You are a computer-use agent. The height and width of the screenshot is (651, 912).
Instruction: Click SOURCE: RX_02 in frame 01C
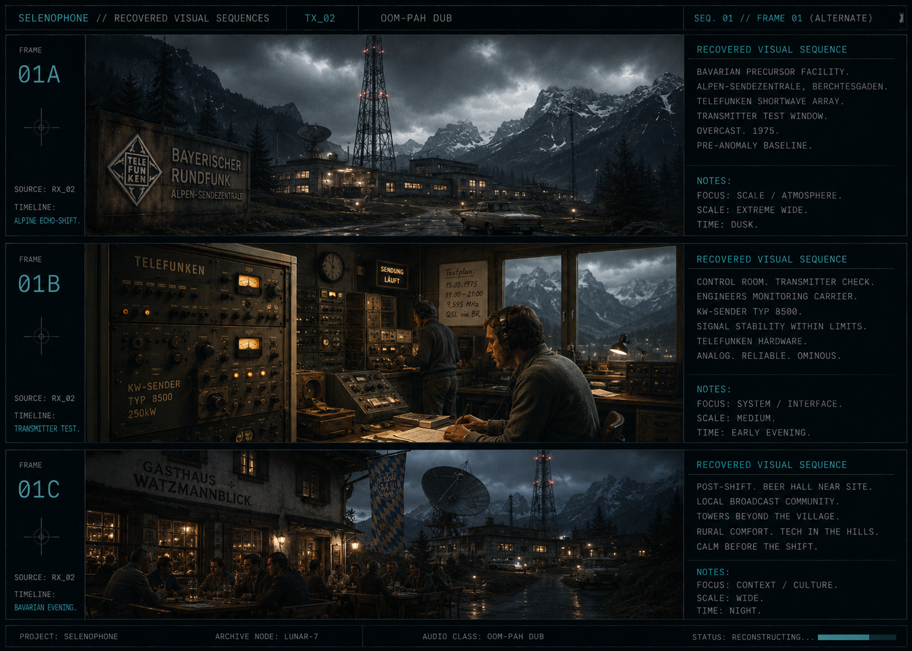[44, 577]
